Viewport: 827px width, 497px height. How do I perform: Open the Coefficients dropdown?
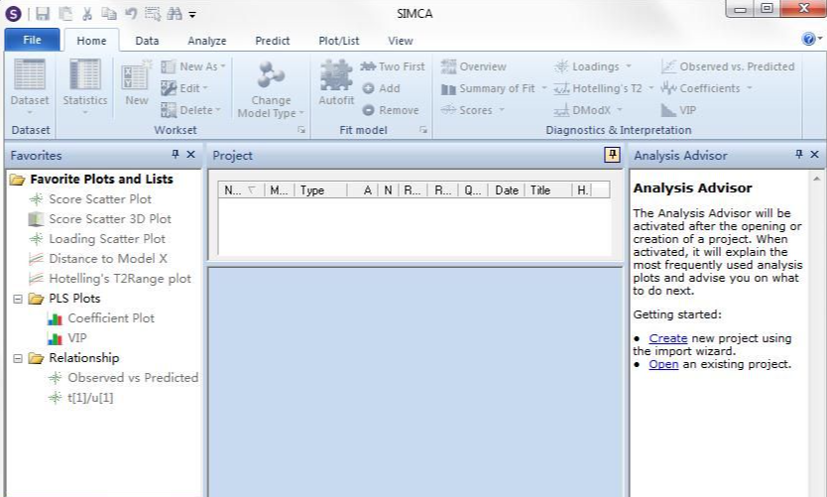749,88
